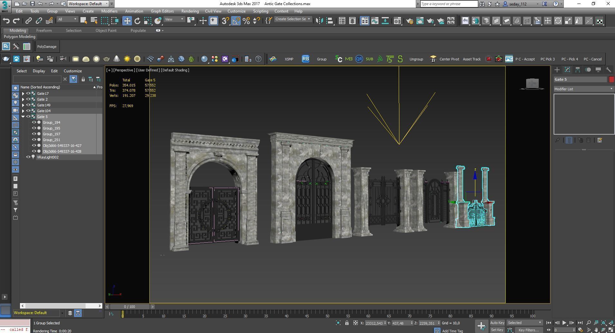
Task: Activate Select and Move tool
Action: coord(127,21)
